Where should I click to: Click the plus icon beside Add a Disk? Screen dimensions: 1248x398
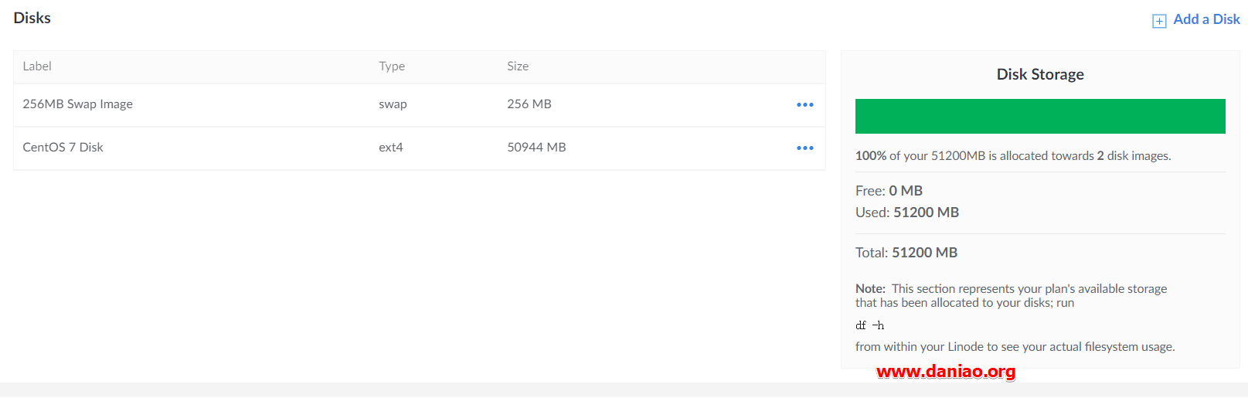(x=1159, y=21)
